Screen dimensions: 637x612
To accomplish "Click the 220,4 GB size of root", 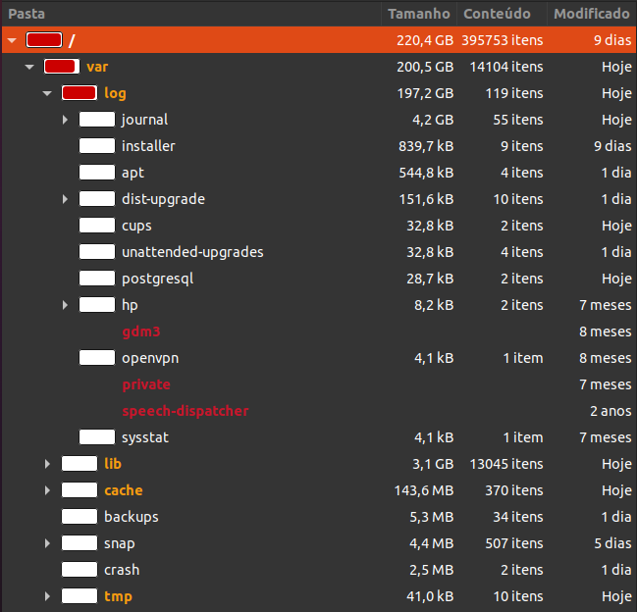I will (x=425, y=40).
